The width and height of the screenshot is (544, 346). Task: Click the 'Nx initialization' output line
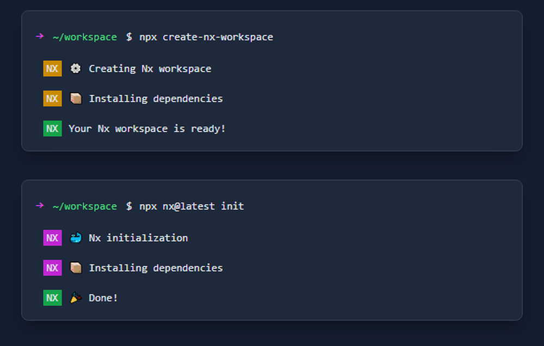tap(138, 238)
